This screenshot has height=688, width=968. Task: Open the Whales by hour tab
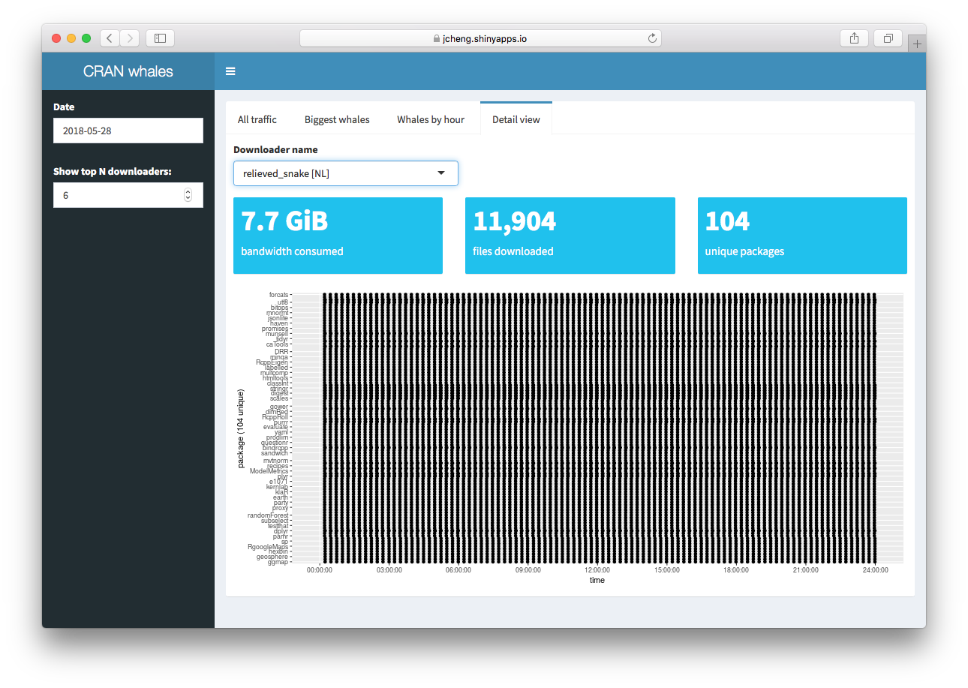(x=430, y=119)
